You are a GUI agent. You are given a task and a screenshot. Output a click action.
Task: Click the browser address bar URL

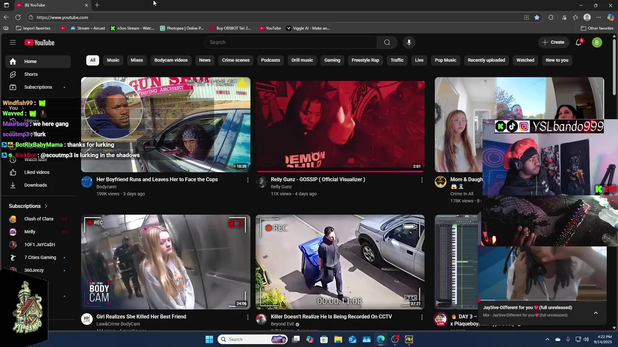tap(62, 17)
